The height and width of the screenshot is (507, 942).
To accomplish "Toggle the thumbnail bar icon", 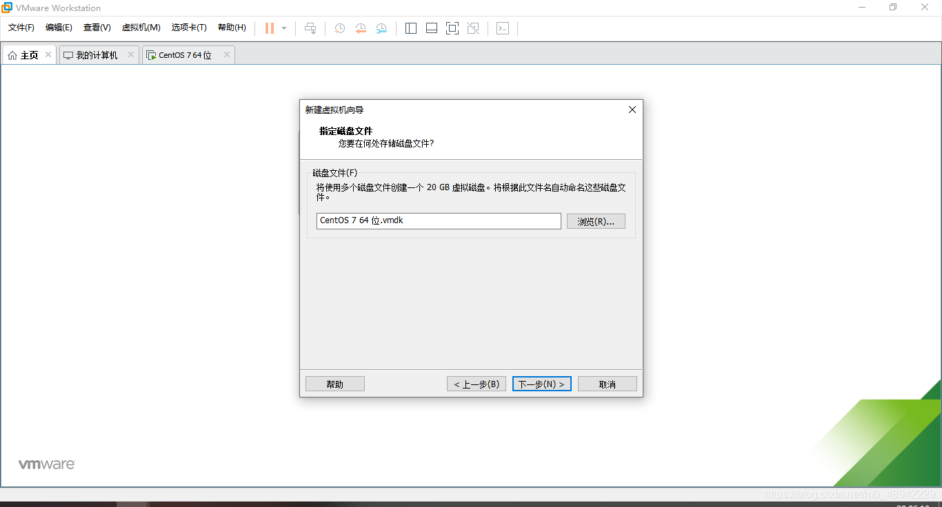I will pyautogui.click(x=432, y=28).
